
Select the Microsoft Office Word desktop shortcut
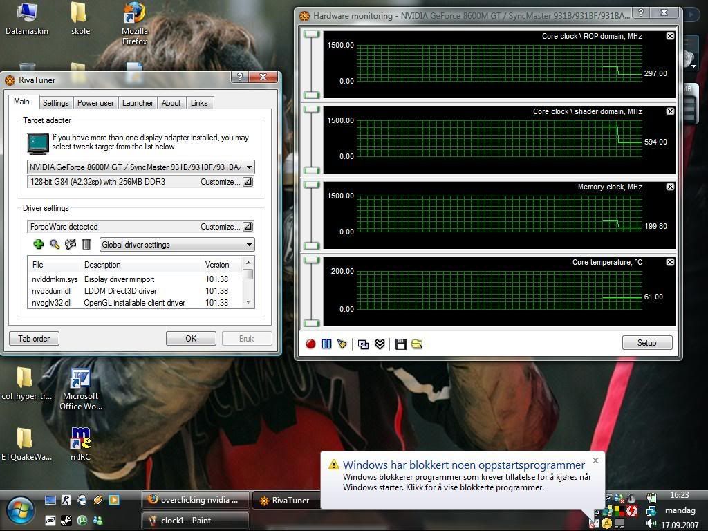point(81,389)
